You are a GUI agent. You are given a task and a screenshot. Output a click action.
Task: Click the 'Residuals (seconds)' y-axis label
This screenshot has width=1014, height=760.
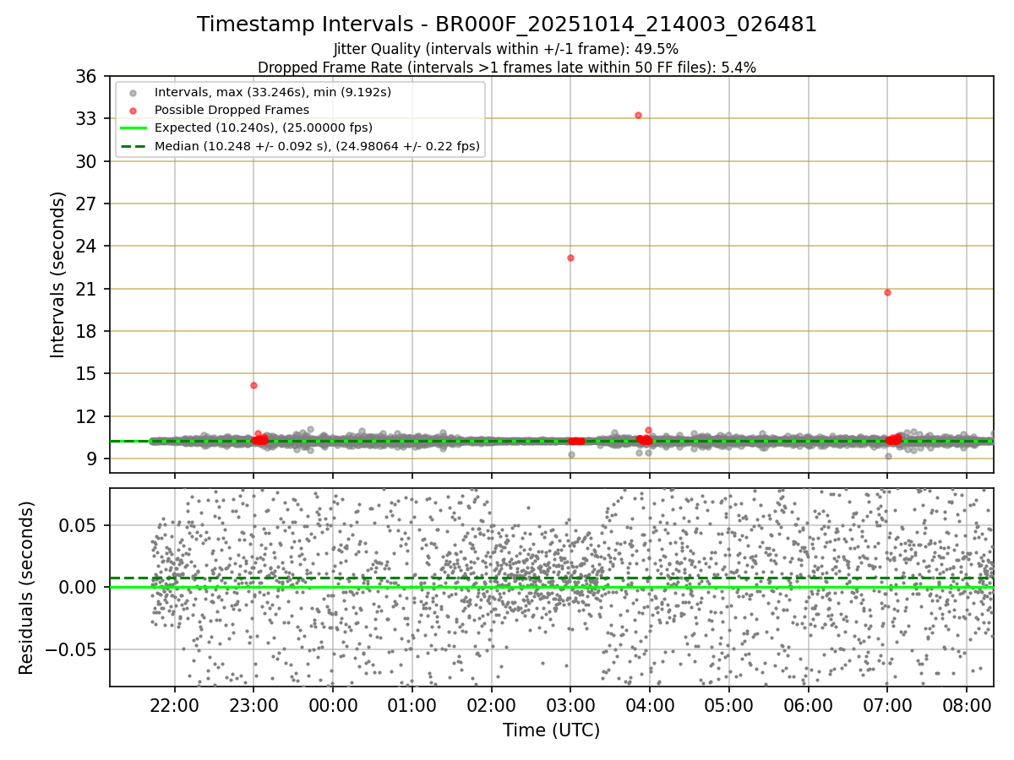26,588
